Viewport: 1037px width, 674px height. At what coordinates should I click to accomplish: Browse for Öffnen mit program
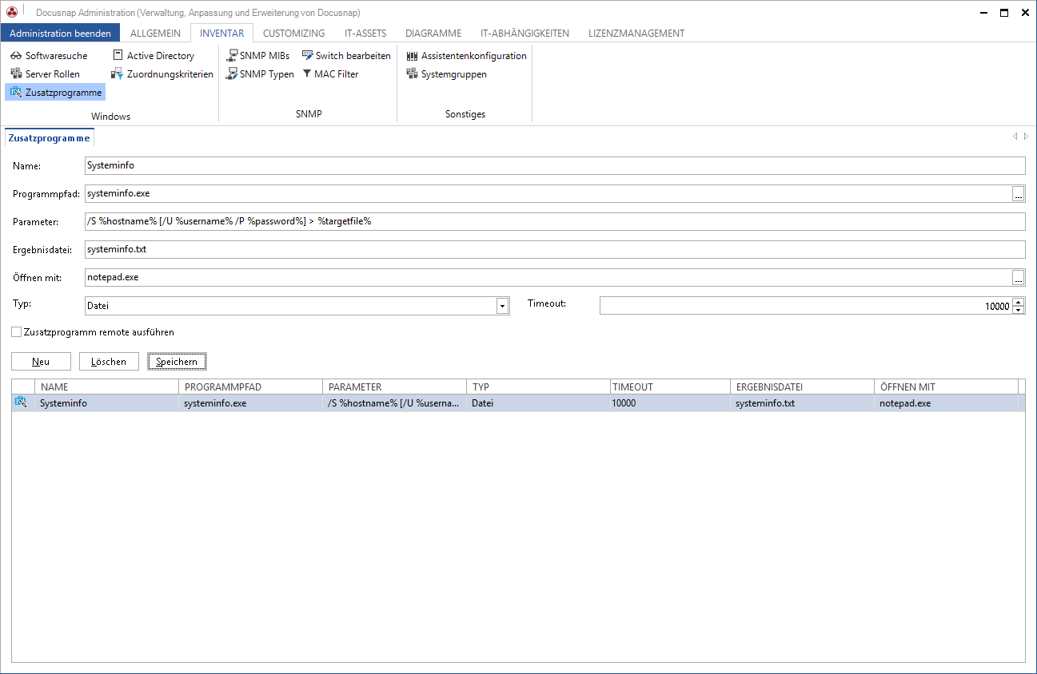pyautogui.click(x=1018, y=278)
